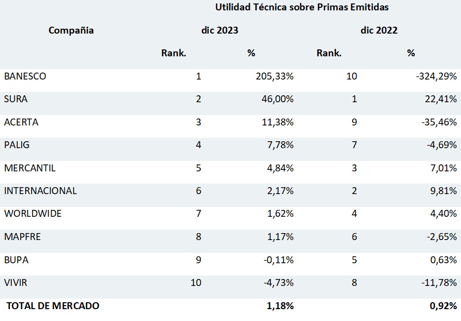The width and height of the screenshot is (461, 321).
Task: Select the dic 2023 column header
Action: (x=220, y=31)
